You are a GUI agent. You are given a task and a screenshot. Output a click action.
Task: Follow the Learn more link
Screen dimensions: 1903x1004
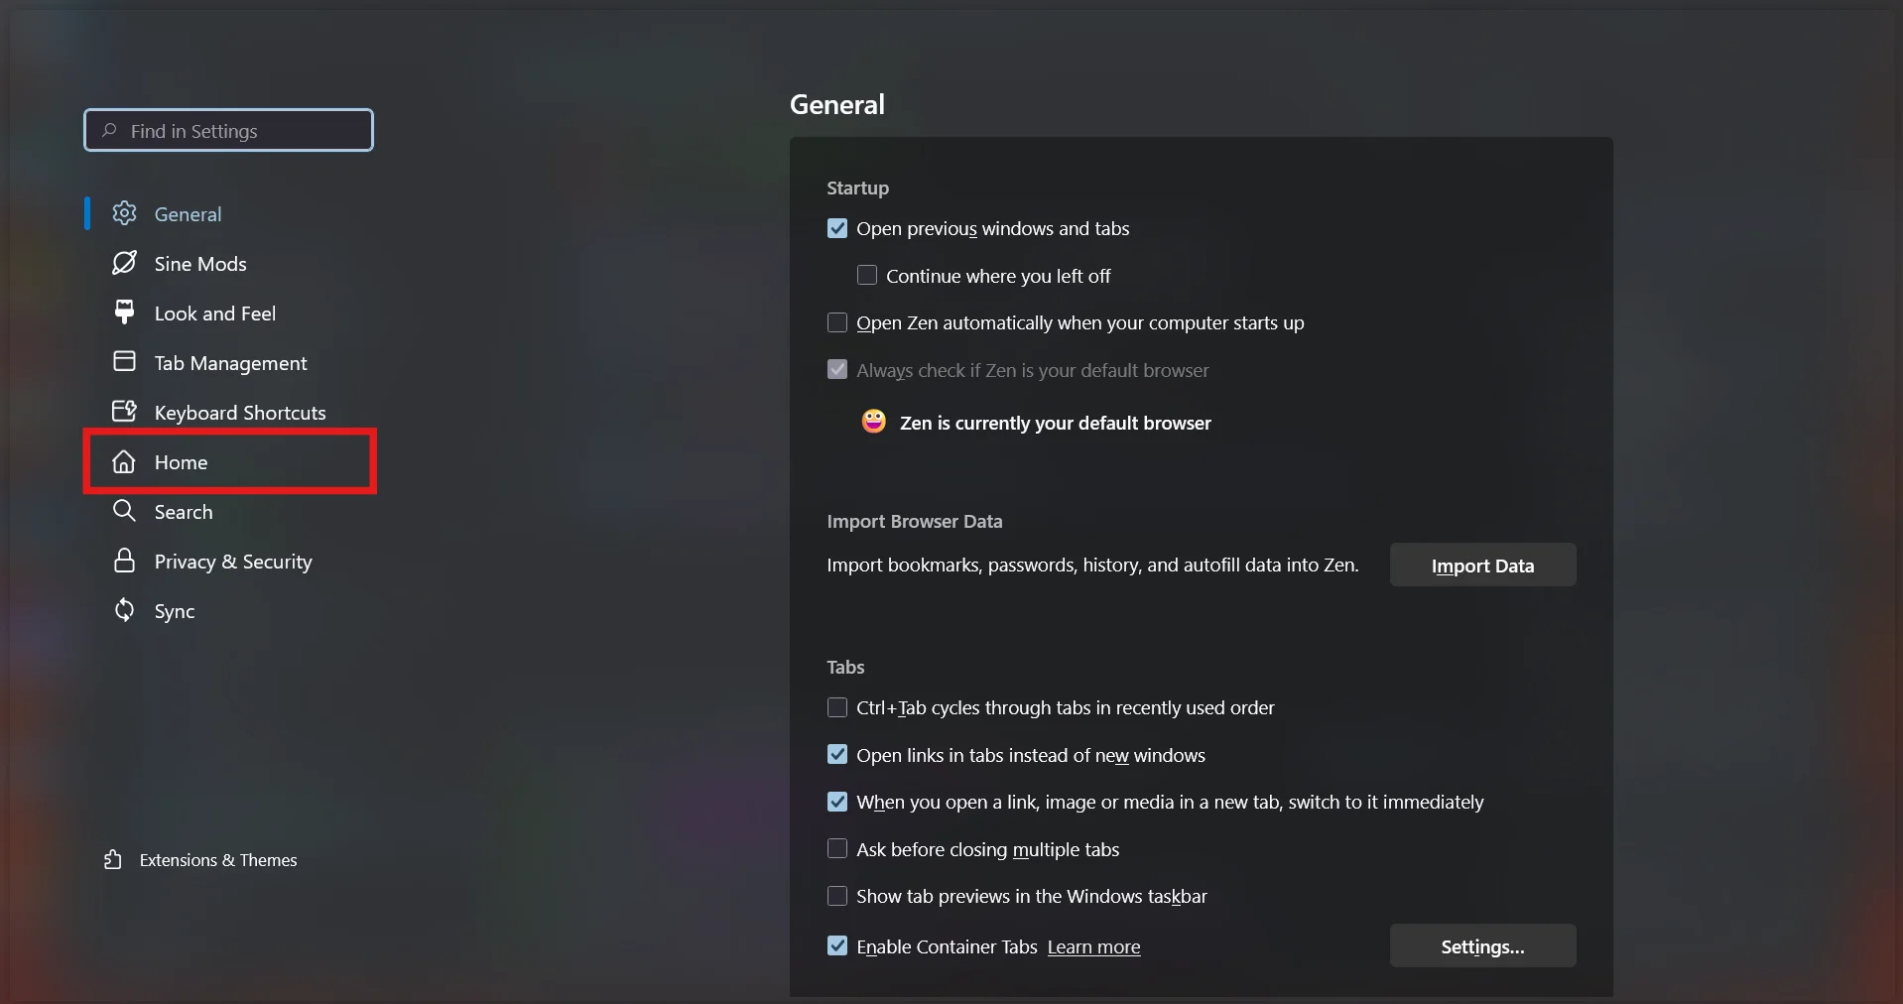pos(1093,947)
